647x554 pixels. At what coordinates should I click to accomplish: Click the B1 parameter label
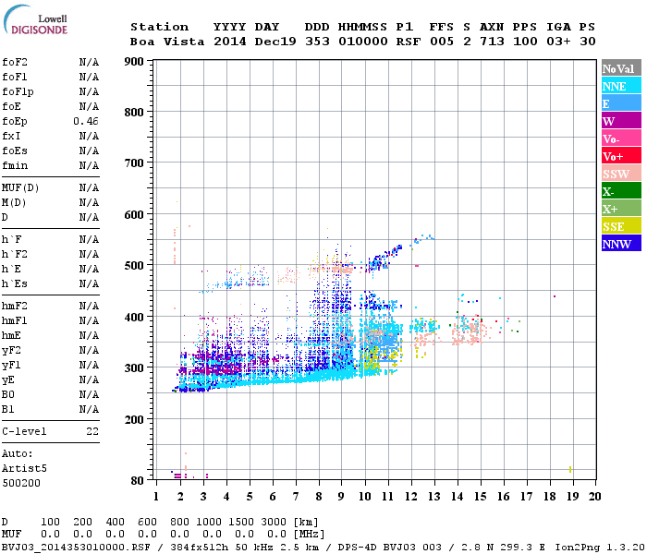coord(7,409)
